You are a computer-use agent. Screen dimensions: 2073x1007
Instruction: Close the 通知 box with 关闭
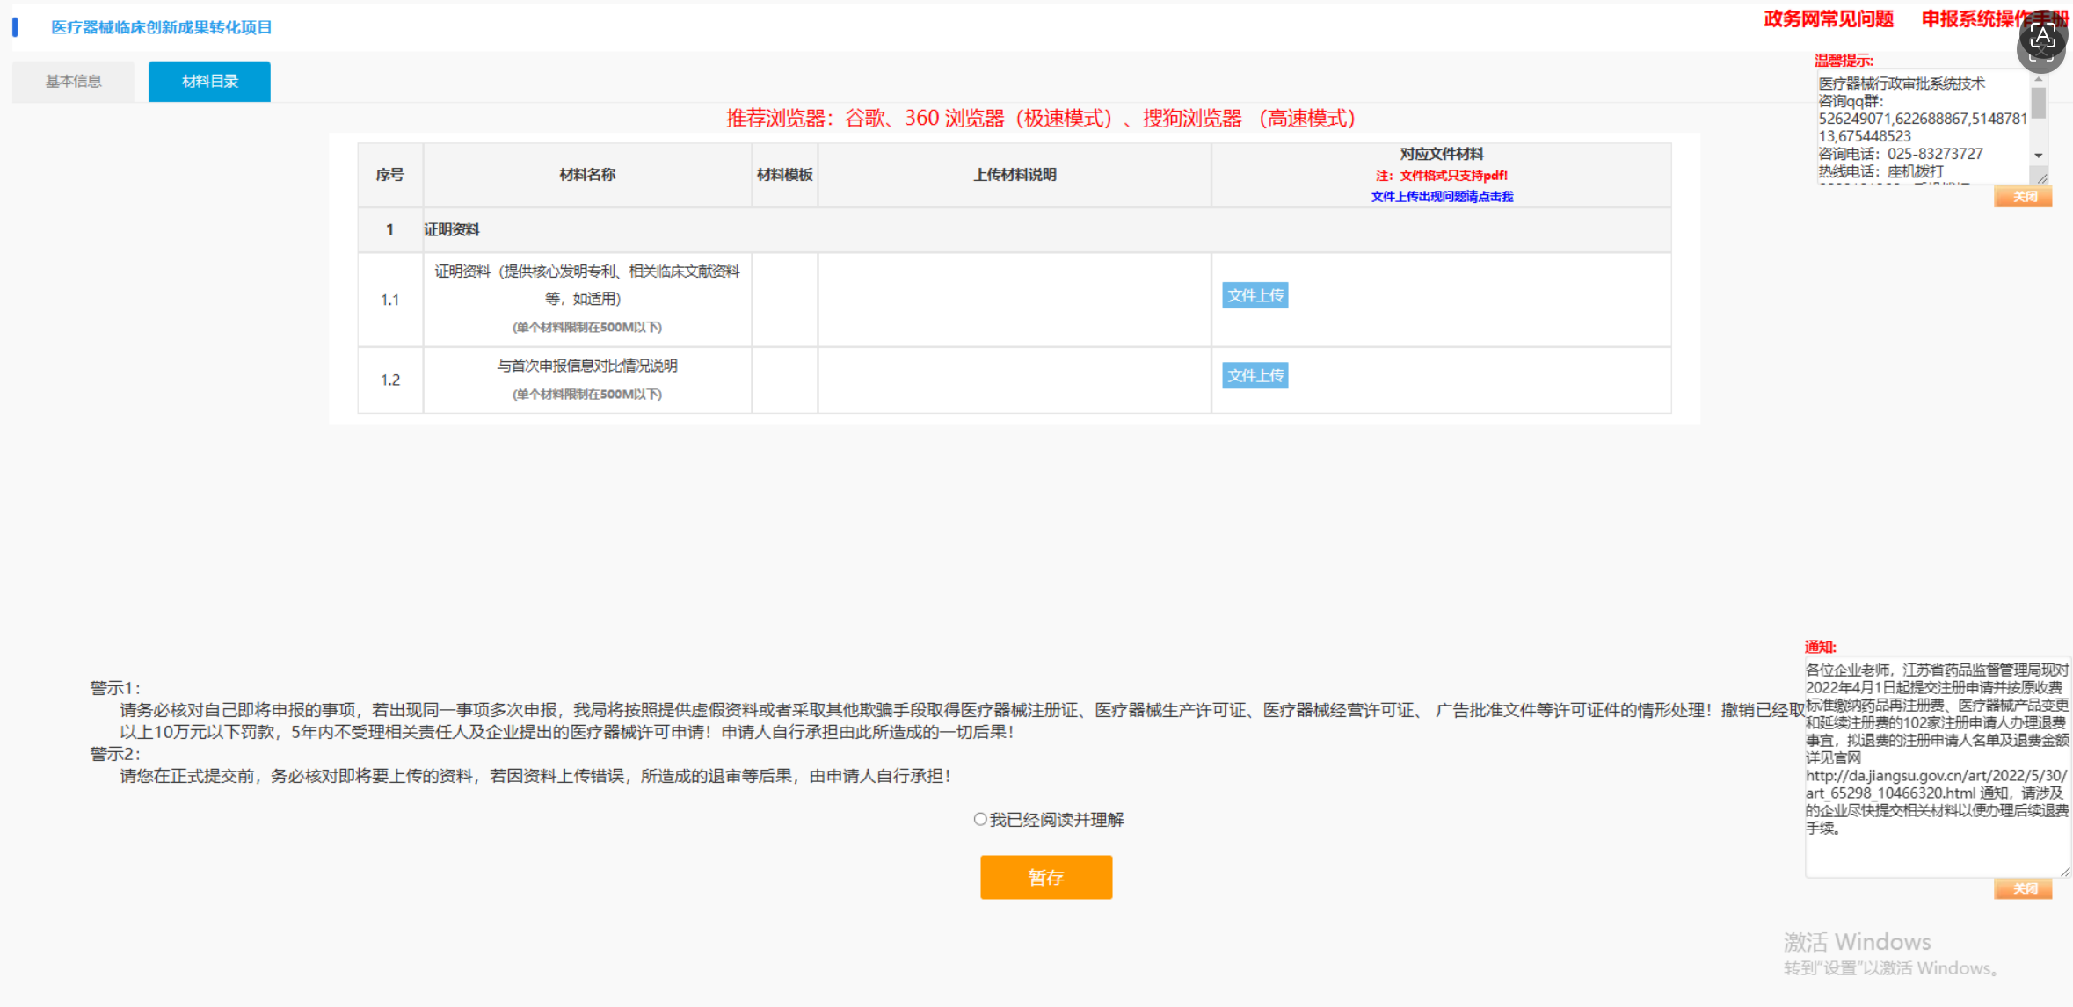[x=2023, y=888]
